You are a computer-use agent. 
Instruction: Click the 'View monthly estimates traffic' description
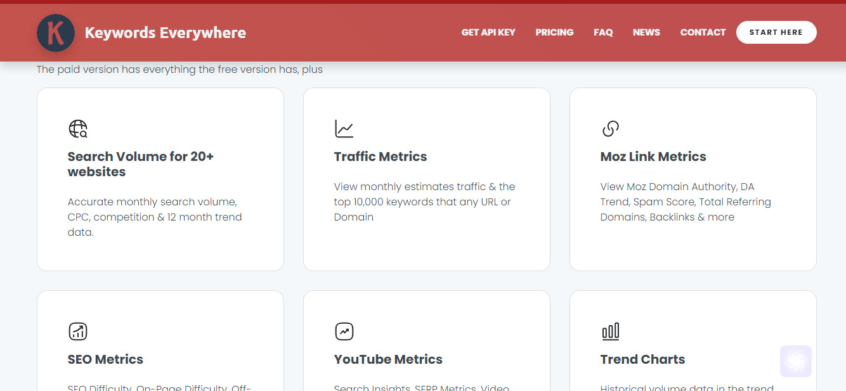(425, 202)
